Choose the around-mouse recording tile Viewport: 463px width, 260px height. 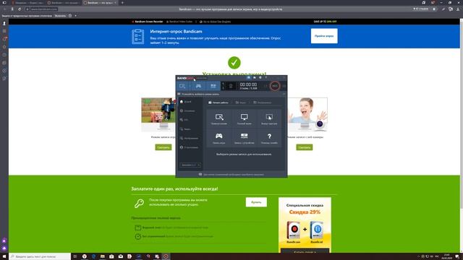(x=269, y=119)
